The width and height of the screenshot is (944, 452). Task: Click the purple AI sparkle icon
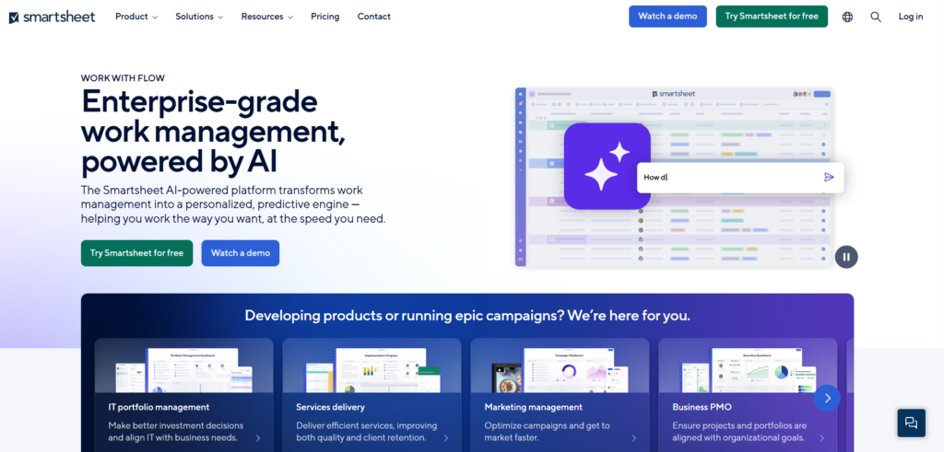pos(607,167)
